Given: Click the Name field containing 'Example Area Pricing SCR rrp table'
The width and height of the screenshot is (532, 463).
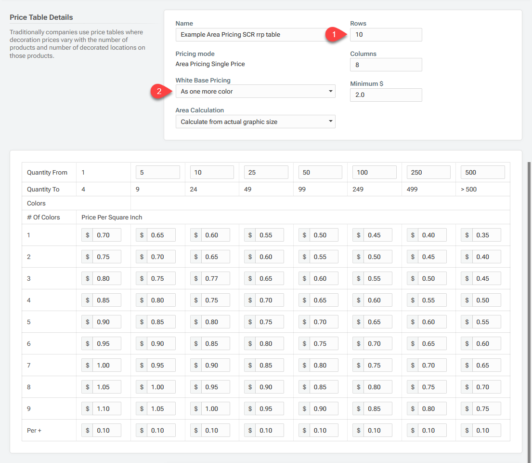Looking at the screenshot, I should [x=255, y=34].
